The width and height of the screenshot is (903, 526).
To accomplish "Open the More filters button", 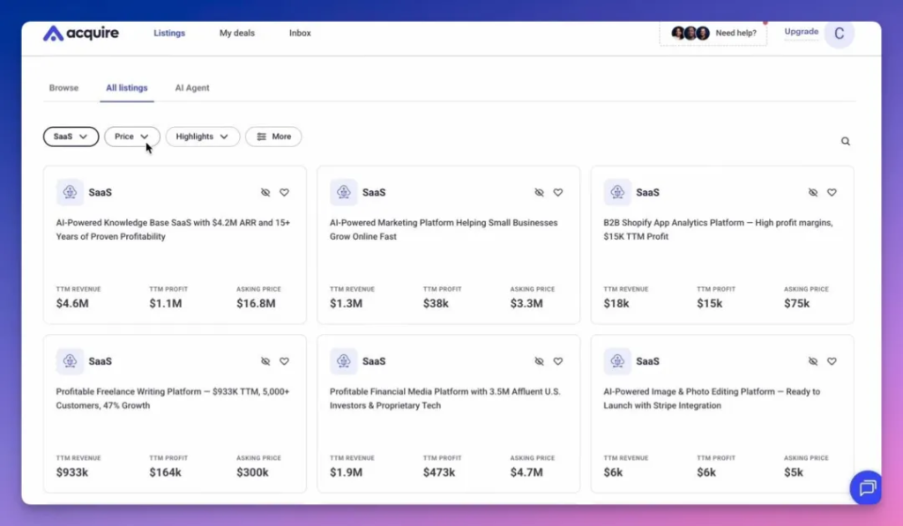I will [x=272, y=137].
